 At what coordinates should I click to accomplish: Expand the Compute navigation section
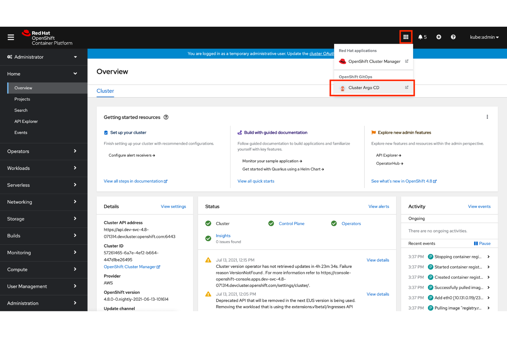(x=44, y=270)
